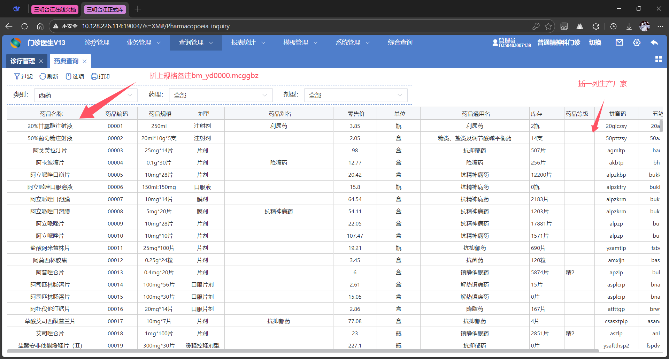Viewport: 669px width, 359px height.
Task: Sort by 零售价 column header
Action: coord(356,114)
